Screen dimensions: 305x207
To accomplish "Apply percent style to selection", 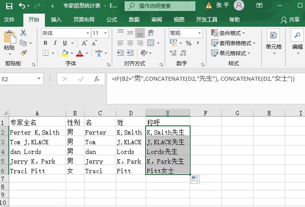I will (x=188, y=43).
